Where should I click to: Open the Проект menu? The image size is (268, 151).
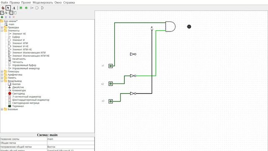(x=26, y=3)
